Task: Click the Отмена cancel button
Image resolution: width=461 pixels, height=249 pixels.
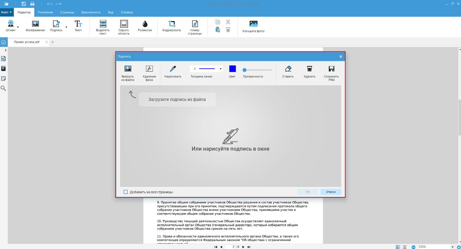Action: point(331,192)
